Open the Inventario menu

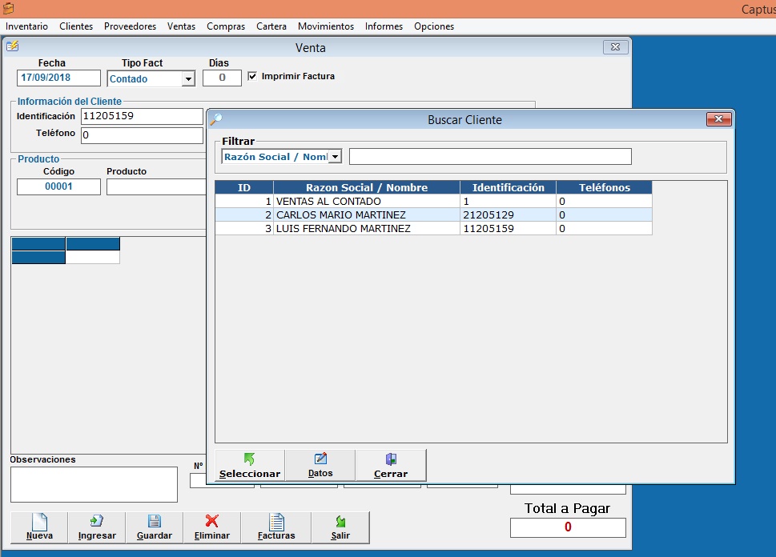click(x=26, y=26)
